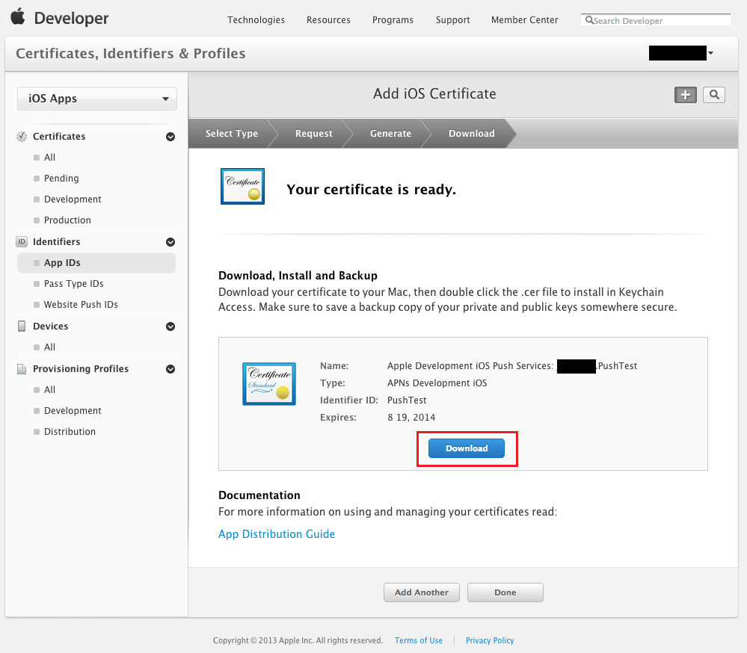Open Technologies in top navigation
The width and height of the screenshot is (747, 653).
tap(256, 20)
